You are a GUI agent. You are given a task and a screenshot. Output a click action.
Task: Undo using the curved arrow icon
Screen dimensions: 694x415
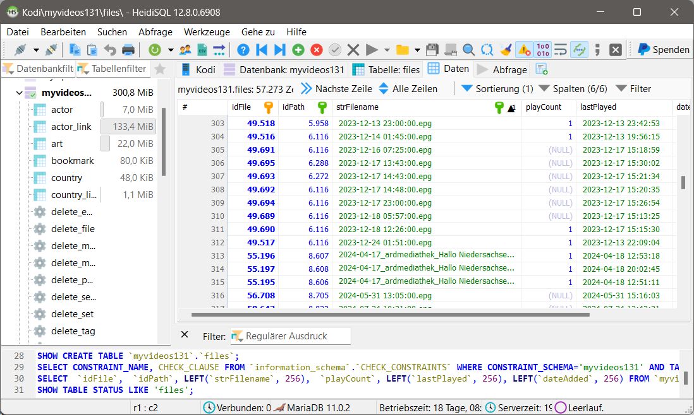110,50
